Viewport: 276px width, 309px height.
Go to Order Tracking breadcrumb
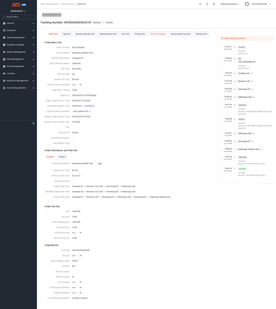[67, 4]
